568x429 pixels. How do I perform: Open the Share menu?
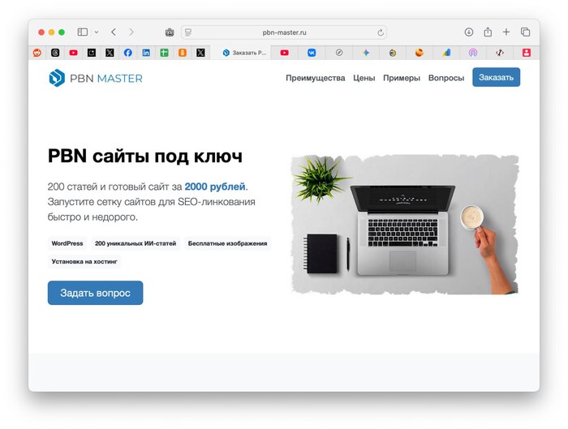[488, 32]
